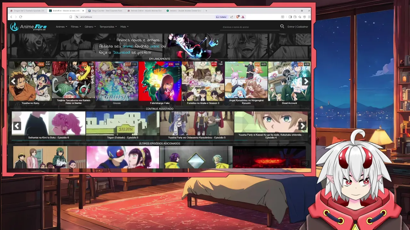Click the magnifying glass search icon
Viewport: 410px width, 230px height.
[x=282, y=27]
